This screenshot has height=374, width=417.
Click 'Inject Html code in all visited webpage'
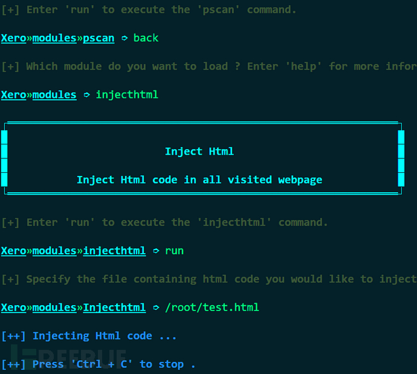(x=199, y=180)
